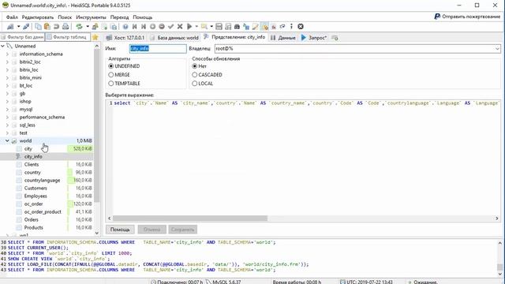The width and height of the screenshot is (505, 284).
Task: Click the Сохранить button
Action: 182,230
